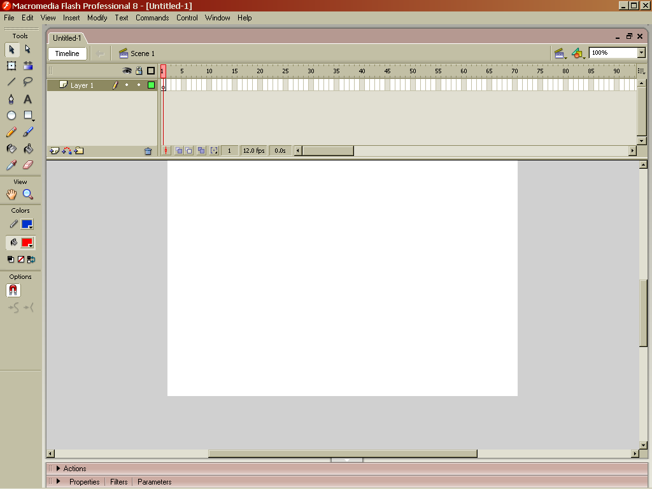Click the No Color icon
Image resolution: width=652 pixels, height=489 pixels.
[x=21, y=260]
